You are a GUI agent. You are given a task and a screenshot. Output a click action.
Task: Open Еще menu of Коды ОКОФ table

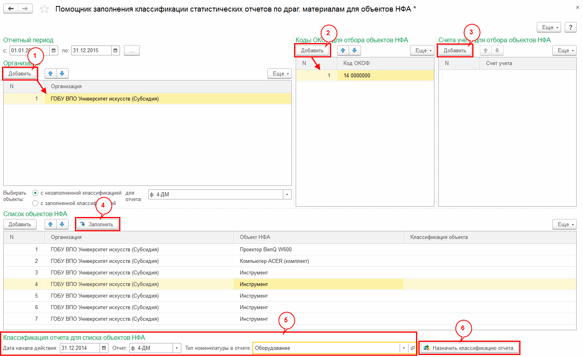click(x=422, y=50)
